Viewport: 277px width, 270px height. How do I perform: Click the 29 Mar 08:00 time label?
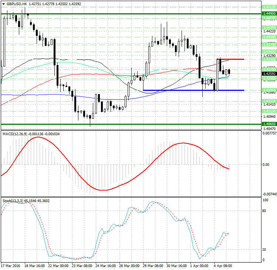pos(153,266)
